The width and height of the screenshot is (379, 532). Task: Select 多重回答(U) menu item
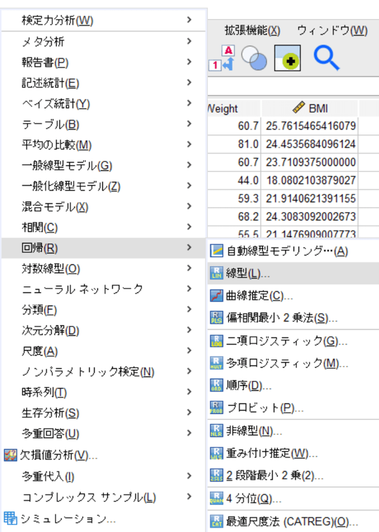coord(104,433)
